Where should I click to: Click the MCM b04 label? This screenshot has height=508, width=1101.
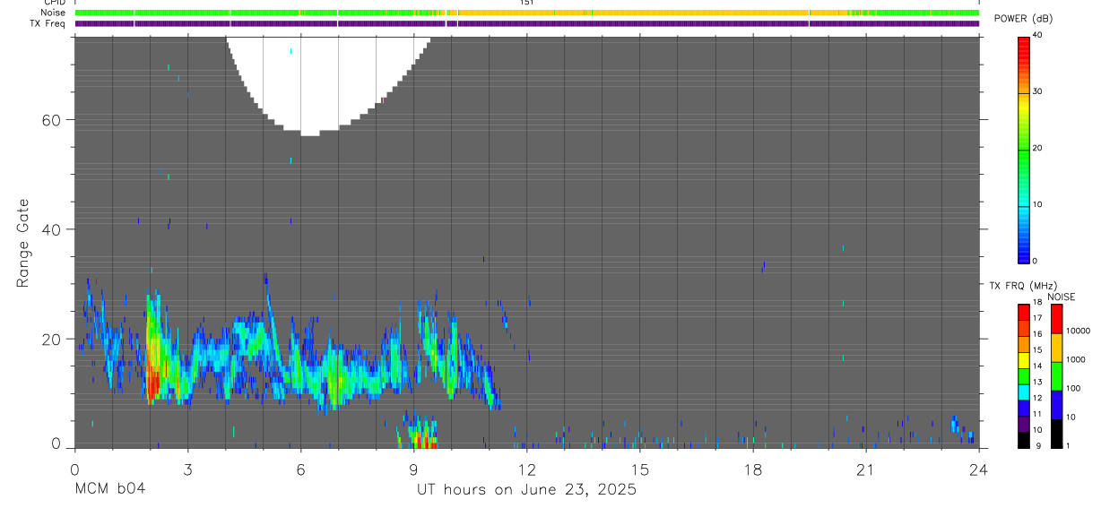109,489
